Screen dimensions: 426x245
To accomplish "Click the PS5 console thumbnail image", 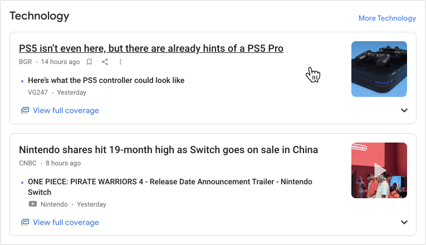I will (379, 69).
